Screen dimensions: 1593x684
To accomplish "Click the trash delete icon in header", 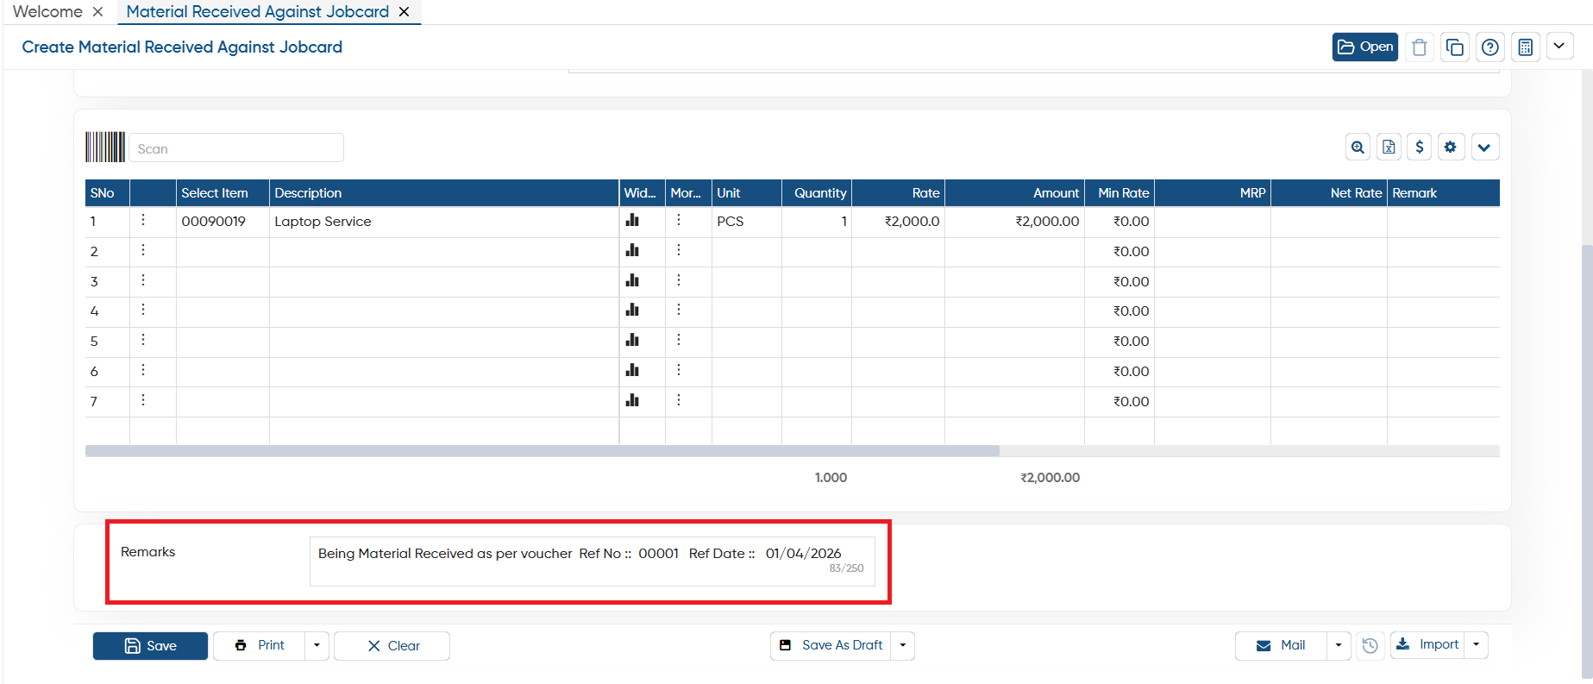I will [x=1420, y=47].
